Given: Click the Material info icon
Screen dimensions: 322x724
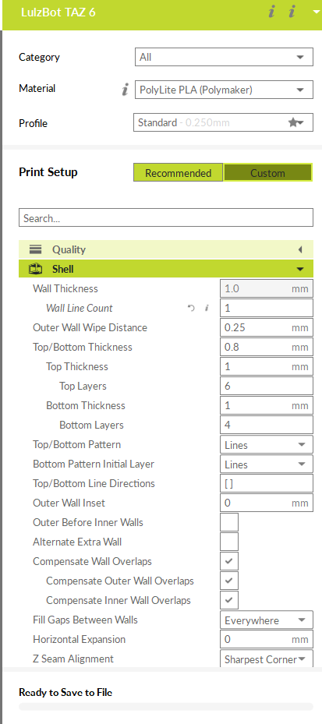Looking at the screenshot, I should (x=125, y=90).
